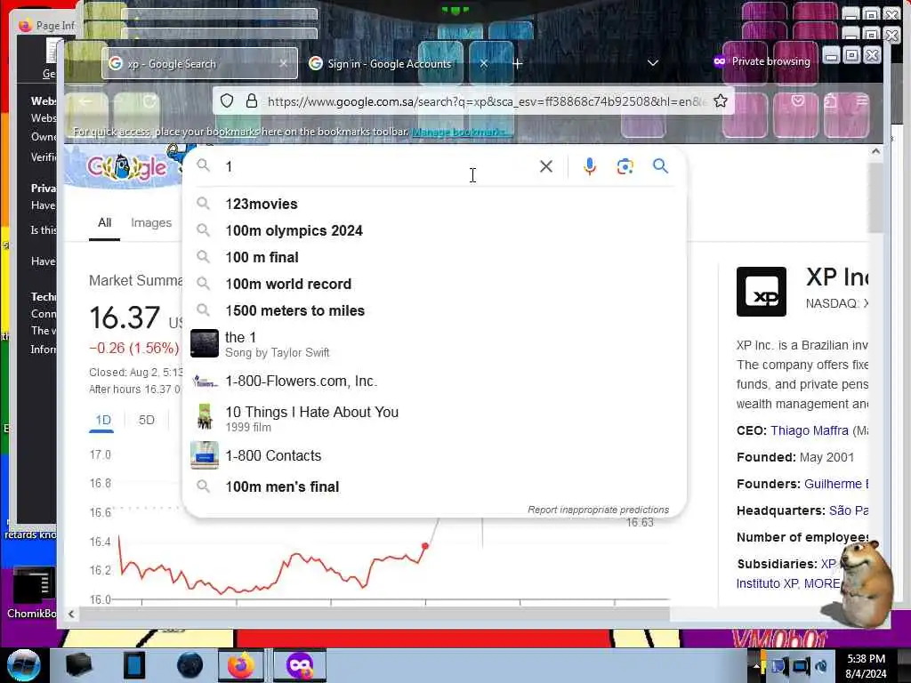The width and height of the screenshot is (911, 683).
Task: Click the the 1 album thumbnail
Action: coord(205,344)
